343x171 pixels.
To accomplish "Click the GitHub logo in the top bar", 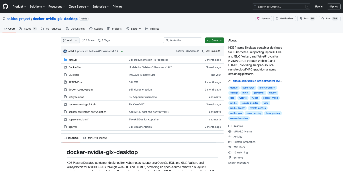I will tap(5, 6).
